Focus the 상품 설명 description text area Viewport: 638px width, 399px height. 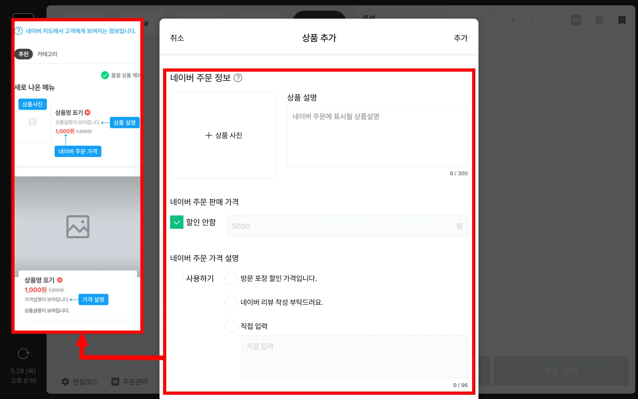click(x=377, y=136)
